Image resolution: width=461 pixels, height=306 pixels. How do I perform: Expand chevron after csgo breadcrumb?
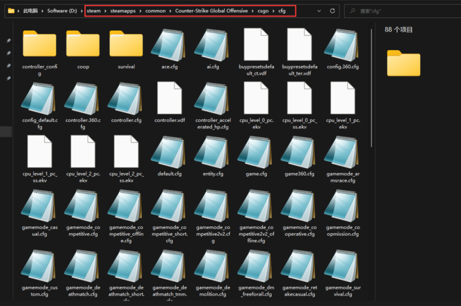273,11
